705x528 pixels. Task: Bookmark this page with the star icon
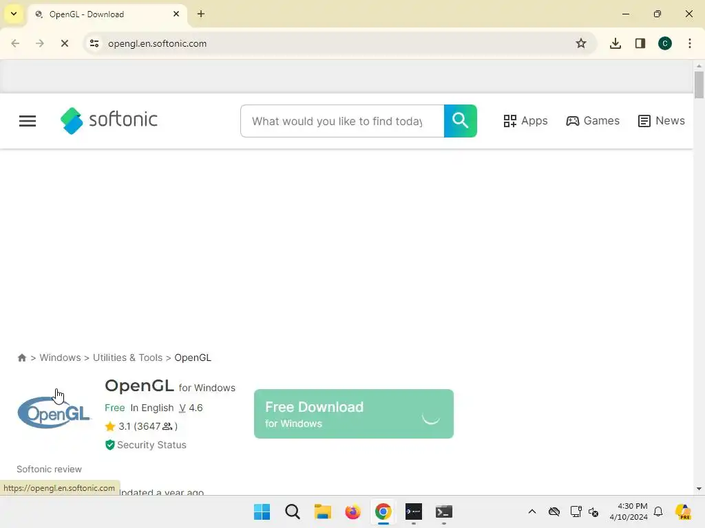[x=581, y=43]
